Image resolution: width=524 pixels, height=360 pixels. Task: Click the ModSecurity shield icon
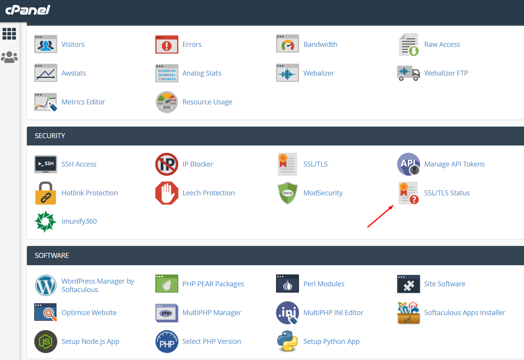pos(288,193)
